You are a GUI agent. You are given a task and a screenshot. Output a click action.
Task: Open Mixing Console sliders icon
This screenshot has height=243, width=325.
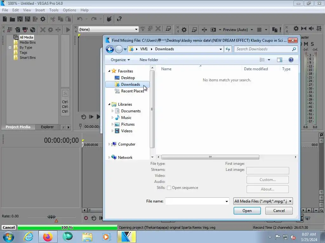(319, 28)
